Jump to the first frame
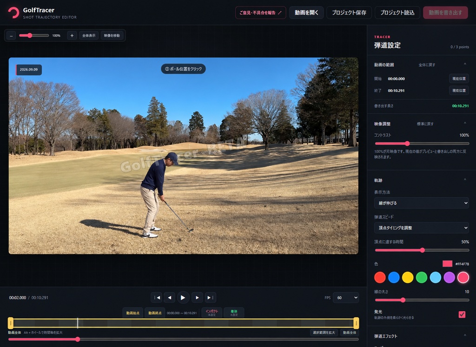 click(x=157, y=298)
